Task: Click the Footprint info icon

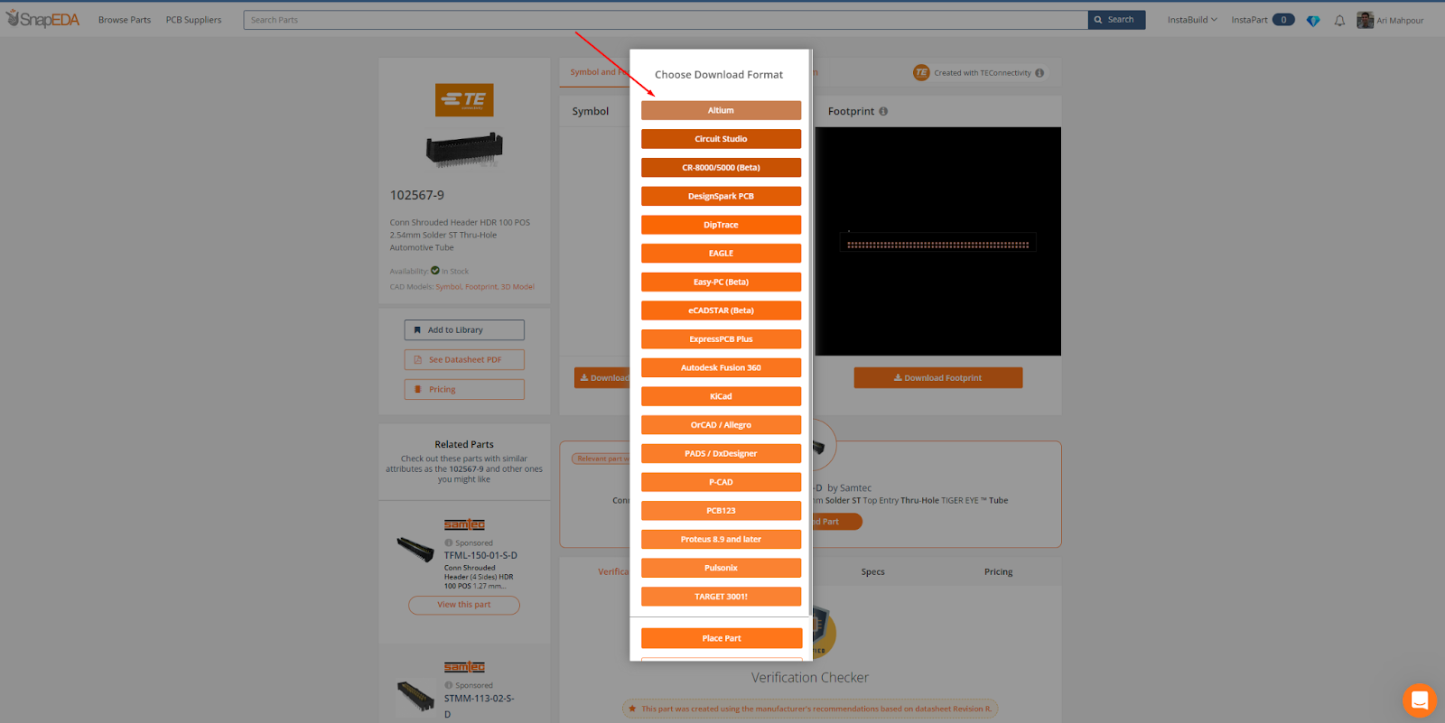Action: click(883, 111)
